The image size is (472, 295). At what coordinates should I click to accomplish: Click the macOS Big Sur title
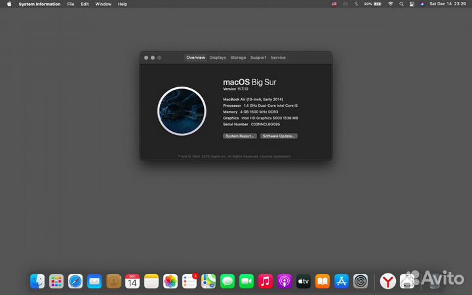[x=250, y=82]
